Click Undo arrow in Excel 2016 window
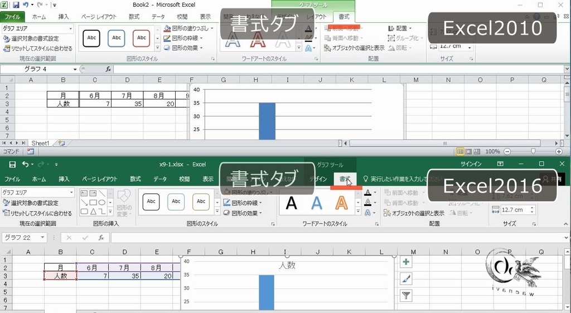Screen dimensions: 571x313 (x=25, y=165)
